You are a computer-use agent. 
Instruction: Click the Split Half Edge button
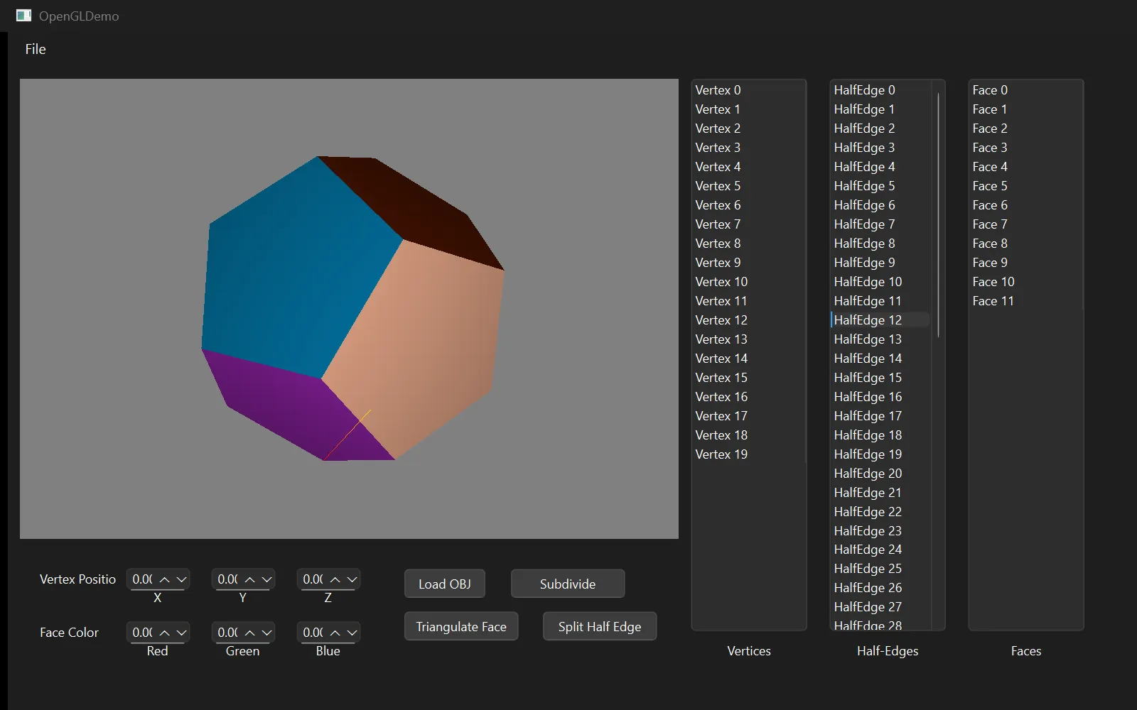pyautogui.click(x=600, y=626)
